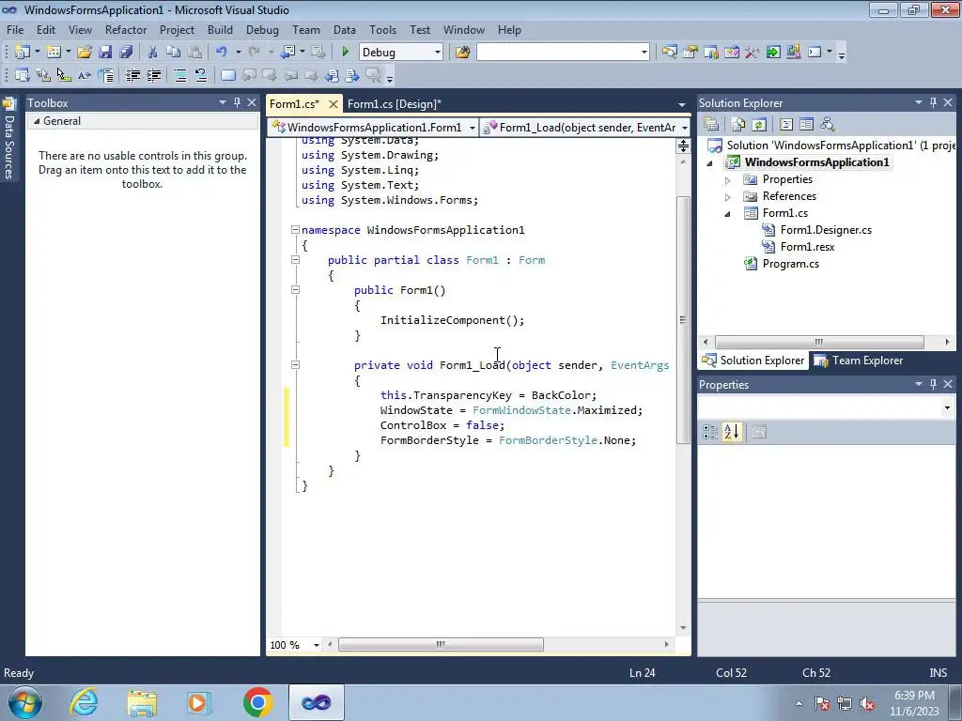The width and height of the screenshot is (962, 721).
Task: Collapse the namespace WindowsFormsApplication1 code block
Action: point(295,229)
